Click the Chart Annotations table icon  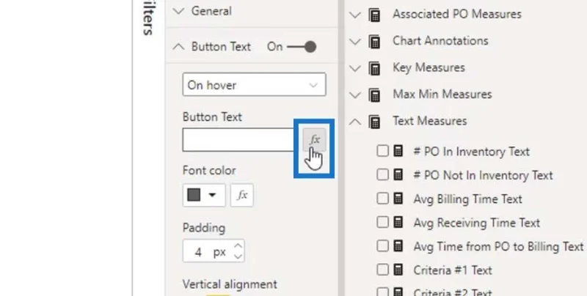[374, 41]
